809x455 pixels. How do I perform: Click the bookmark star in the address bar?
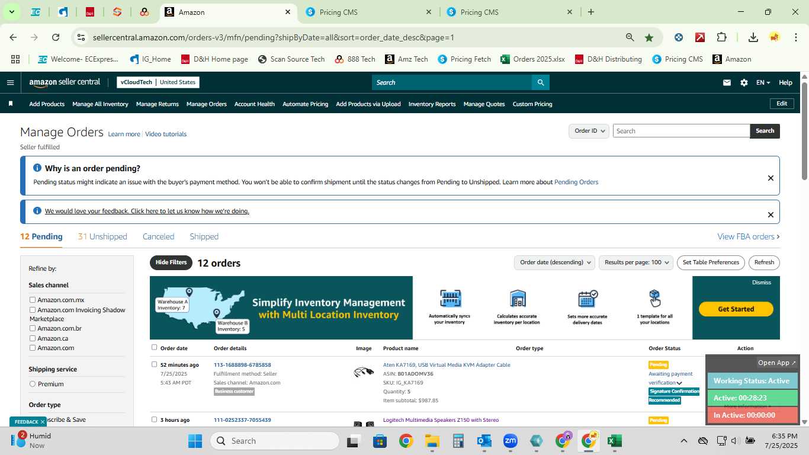(649, 37)
